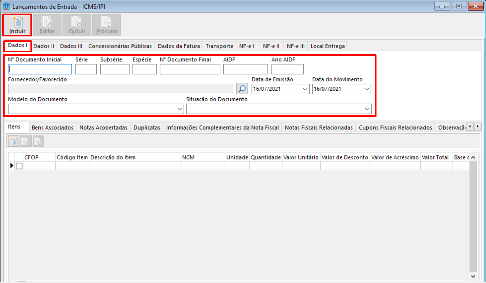Search supplier with magnifier icon
The height and width of the screenshot is (283, 486).
tap(242, 89)
